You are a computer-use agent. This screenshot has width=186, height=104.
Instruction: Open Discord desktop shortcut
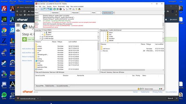4,85
